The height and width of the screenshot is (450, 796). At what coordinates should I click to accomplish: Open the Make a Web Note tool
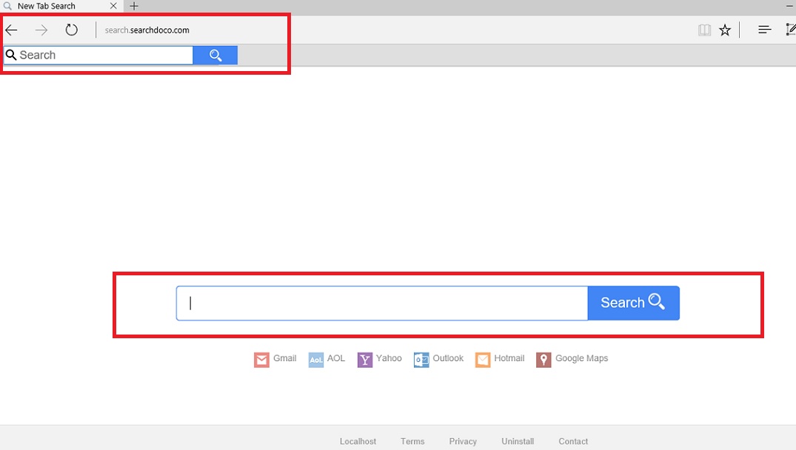pos(791,30)
